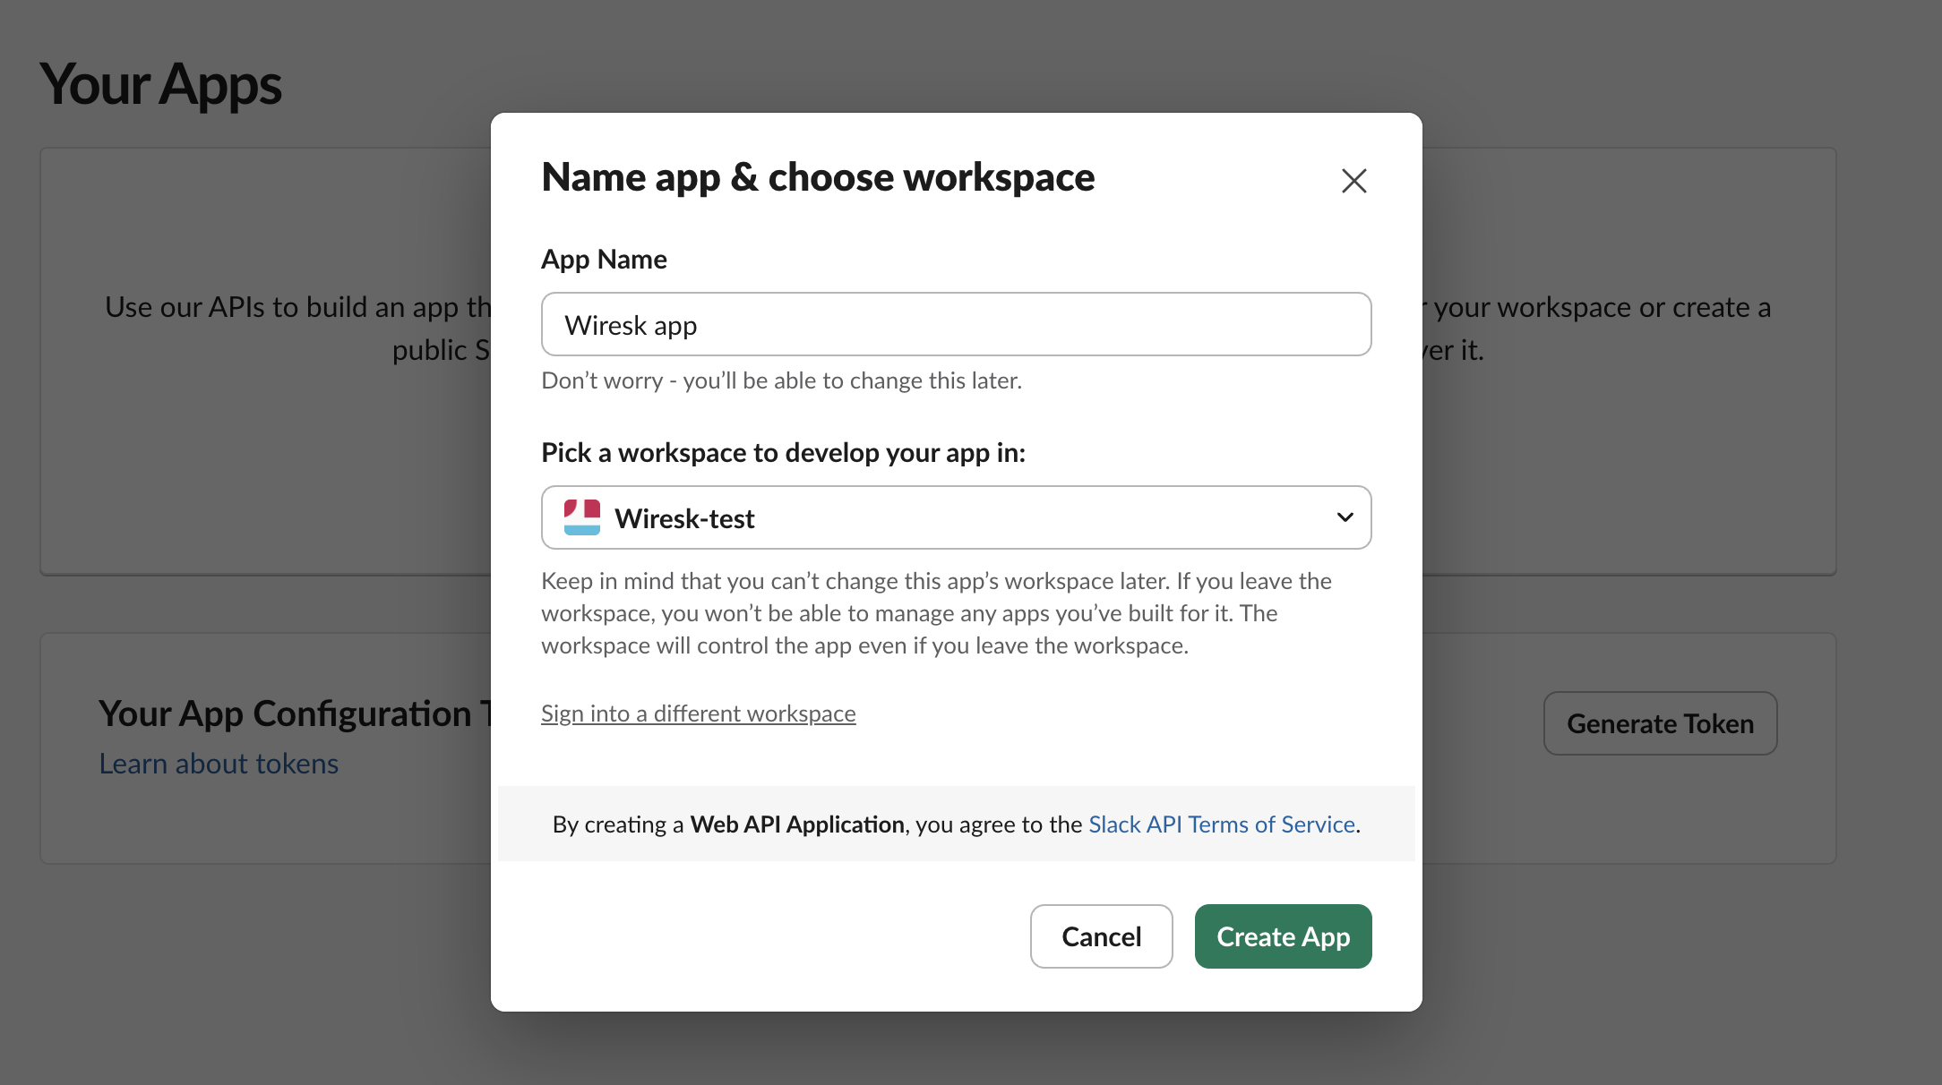The height and width of the screenshot is (1085, 1942).
Task: Click 'Your App Configuration' heading behind dialog
Action: 295,713
